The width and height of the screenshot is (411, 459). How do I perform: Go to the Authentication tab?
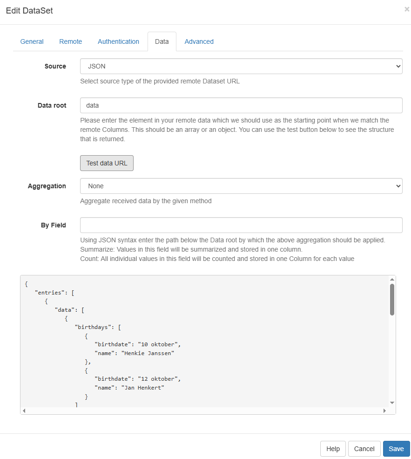click(118, 41)
